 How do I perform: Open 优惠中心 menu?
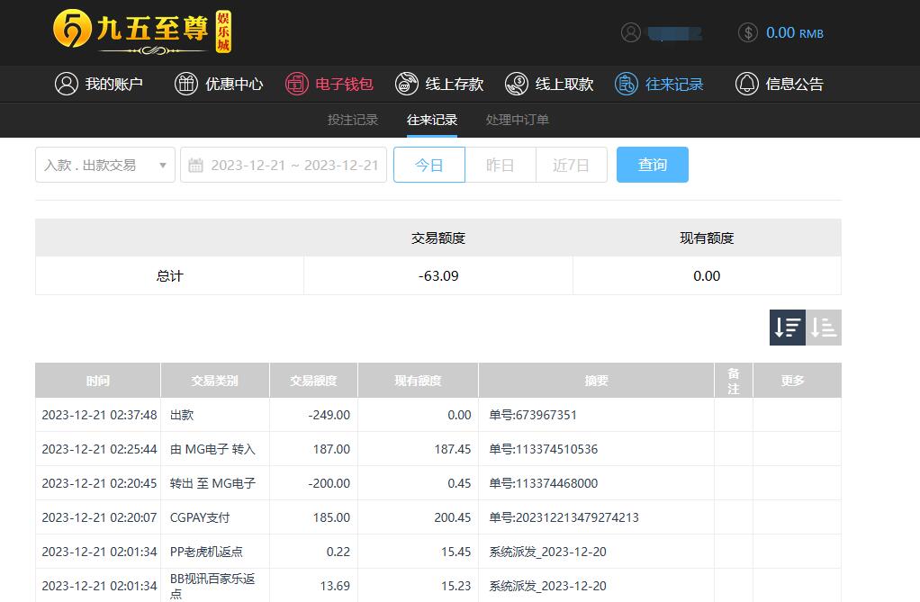(218, 84)
